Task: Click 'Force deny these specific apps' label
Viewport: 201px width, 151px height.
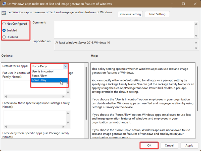Action: click(x=36, y=135)
